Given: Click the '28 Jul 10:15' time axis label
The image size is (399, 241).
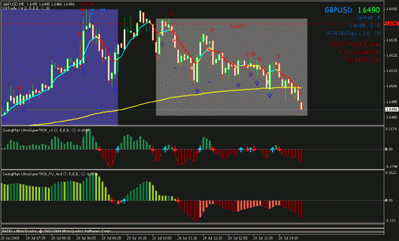Looking at the screenshot, I should click(x=137, y=238).
